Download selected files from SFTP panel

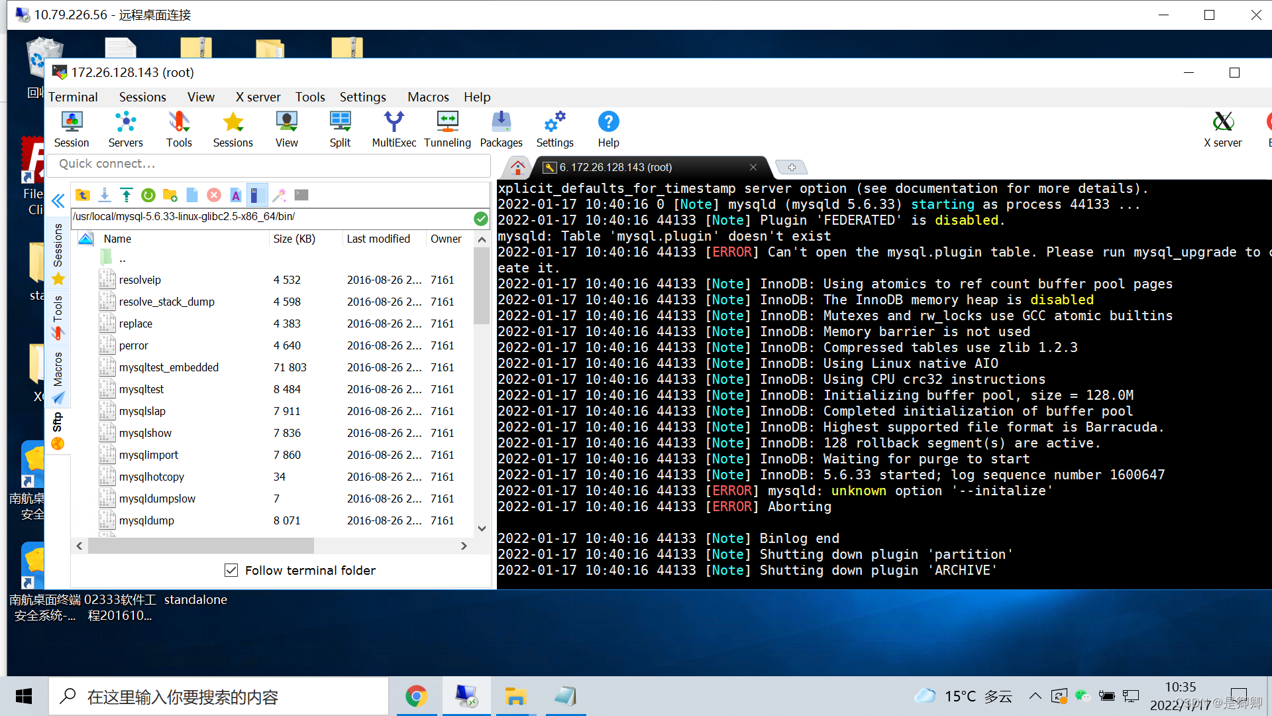[x=105, y=195]
